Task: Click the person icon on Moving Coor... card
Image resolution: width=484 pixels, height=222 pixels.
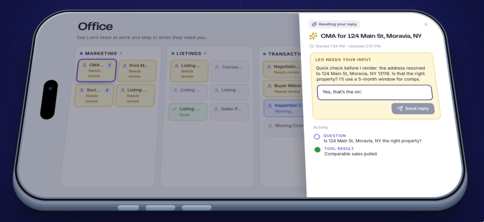Action: click(270, 126)
